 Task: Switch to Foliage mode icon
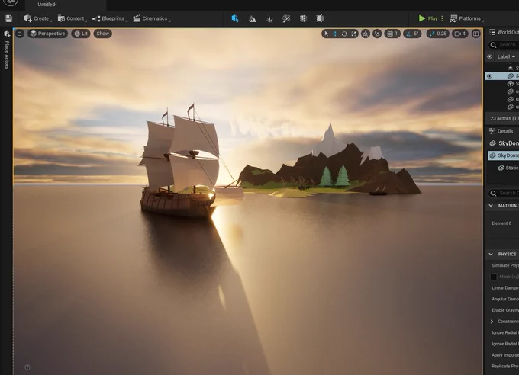pos(269,19)
